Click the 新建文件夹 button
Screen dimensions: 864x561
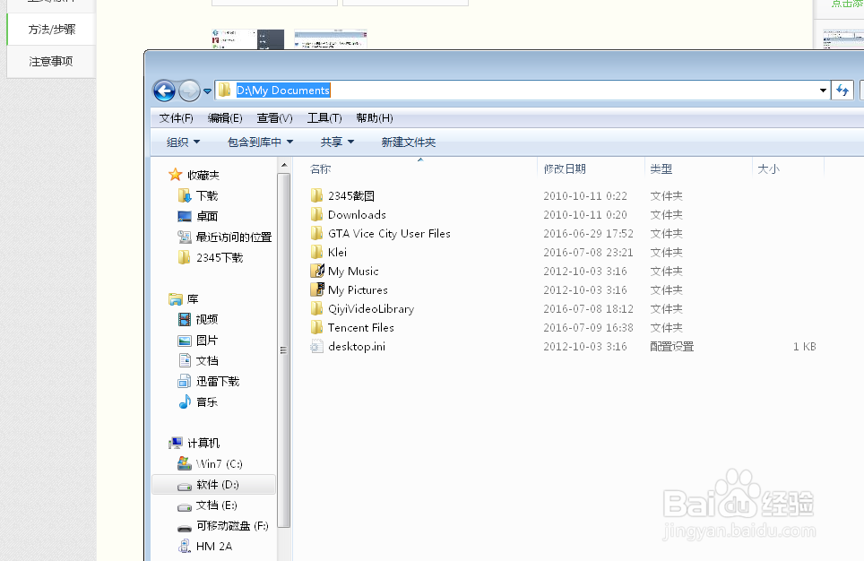[409, 142]
